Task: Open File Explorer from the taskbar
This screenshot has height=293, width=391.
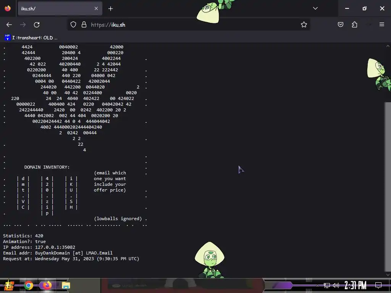Action: (66, 285)
